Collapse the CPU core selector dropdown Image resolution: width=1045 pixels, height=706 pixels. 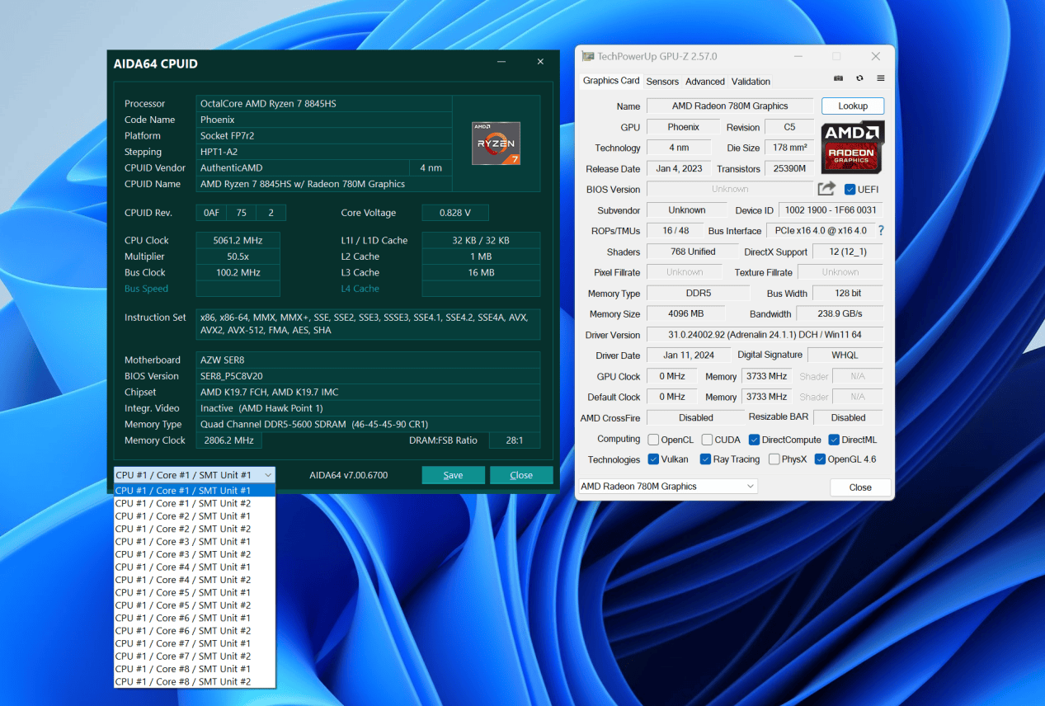(x=268, y=475)
